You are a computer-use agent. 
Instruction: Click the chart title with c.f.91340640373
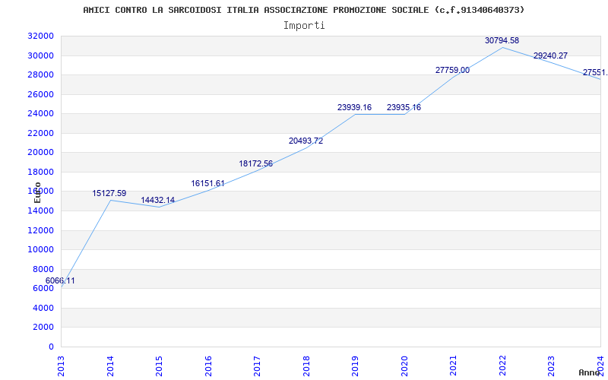pos(303,10)
